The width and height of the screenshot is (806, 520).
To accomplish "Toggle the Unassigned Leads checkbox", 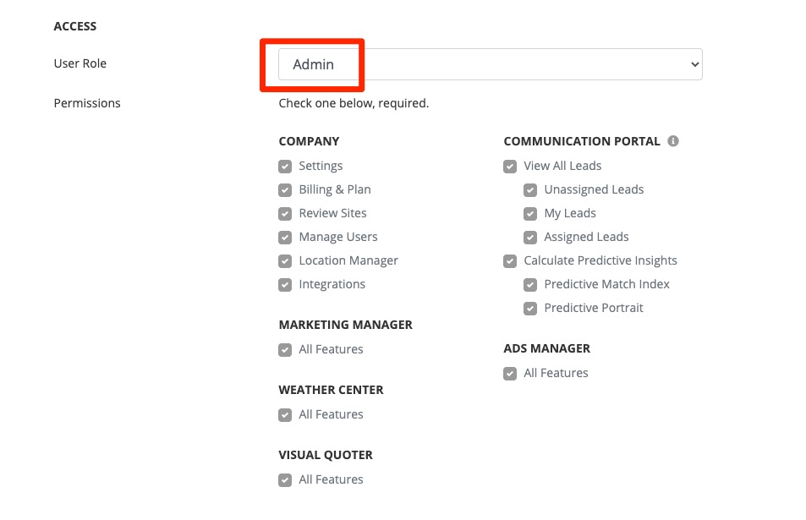I will click(530, 190).
